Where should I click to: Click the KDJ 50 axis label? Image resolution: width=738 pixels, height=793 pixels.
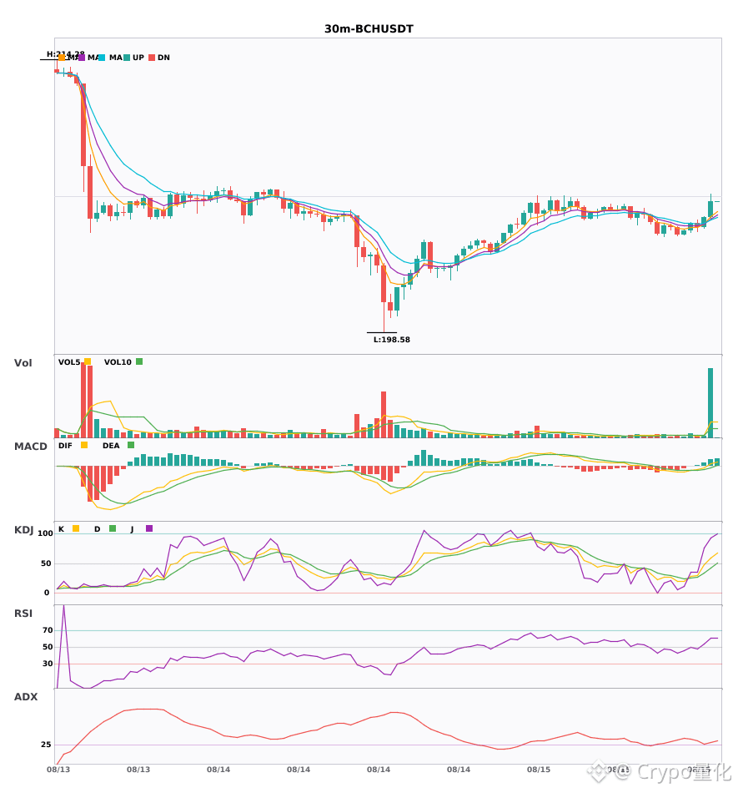click(x=46, y=563)
